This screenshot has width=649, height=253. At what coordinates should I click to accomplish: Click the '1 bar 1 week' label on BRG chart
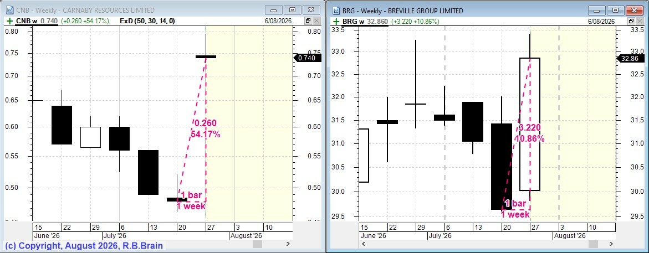[x=516, y=209]
